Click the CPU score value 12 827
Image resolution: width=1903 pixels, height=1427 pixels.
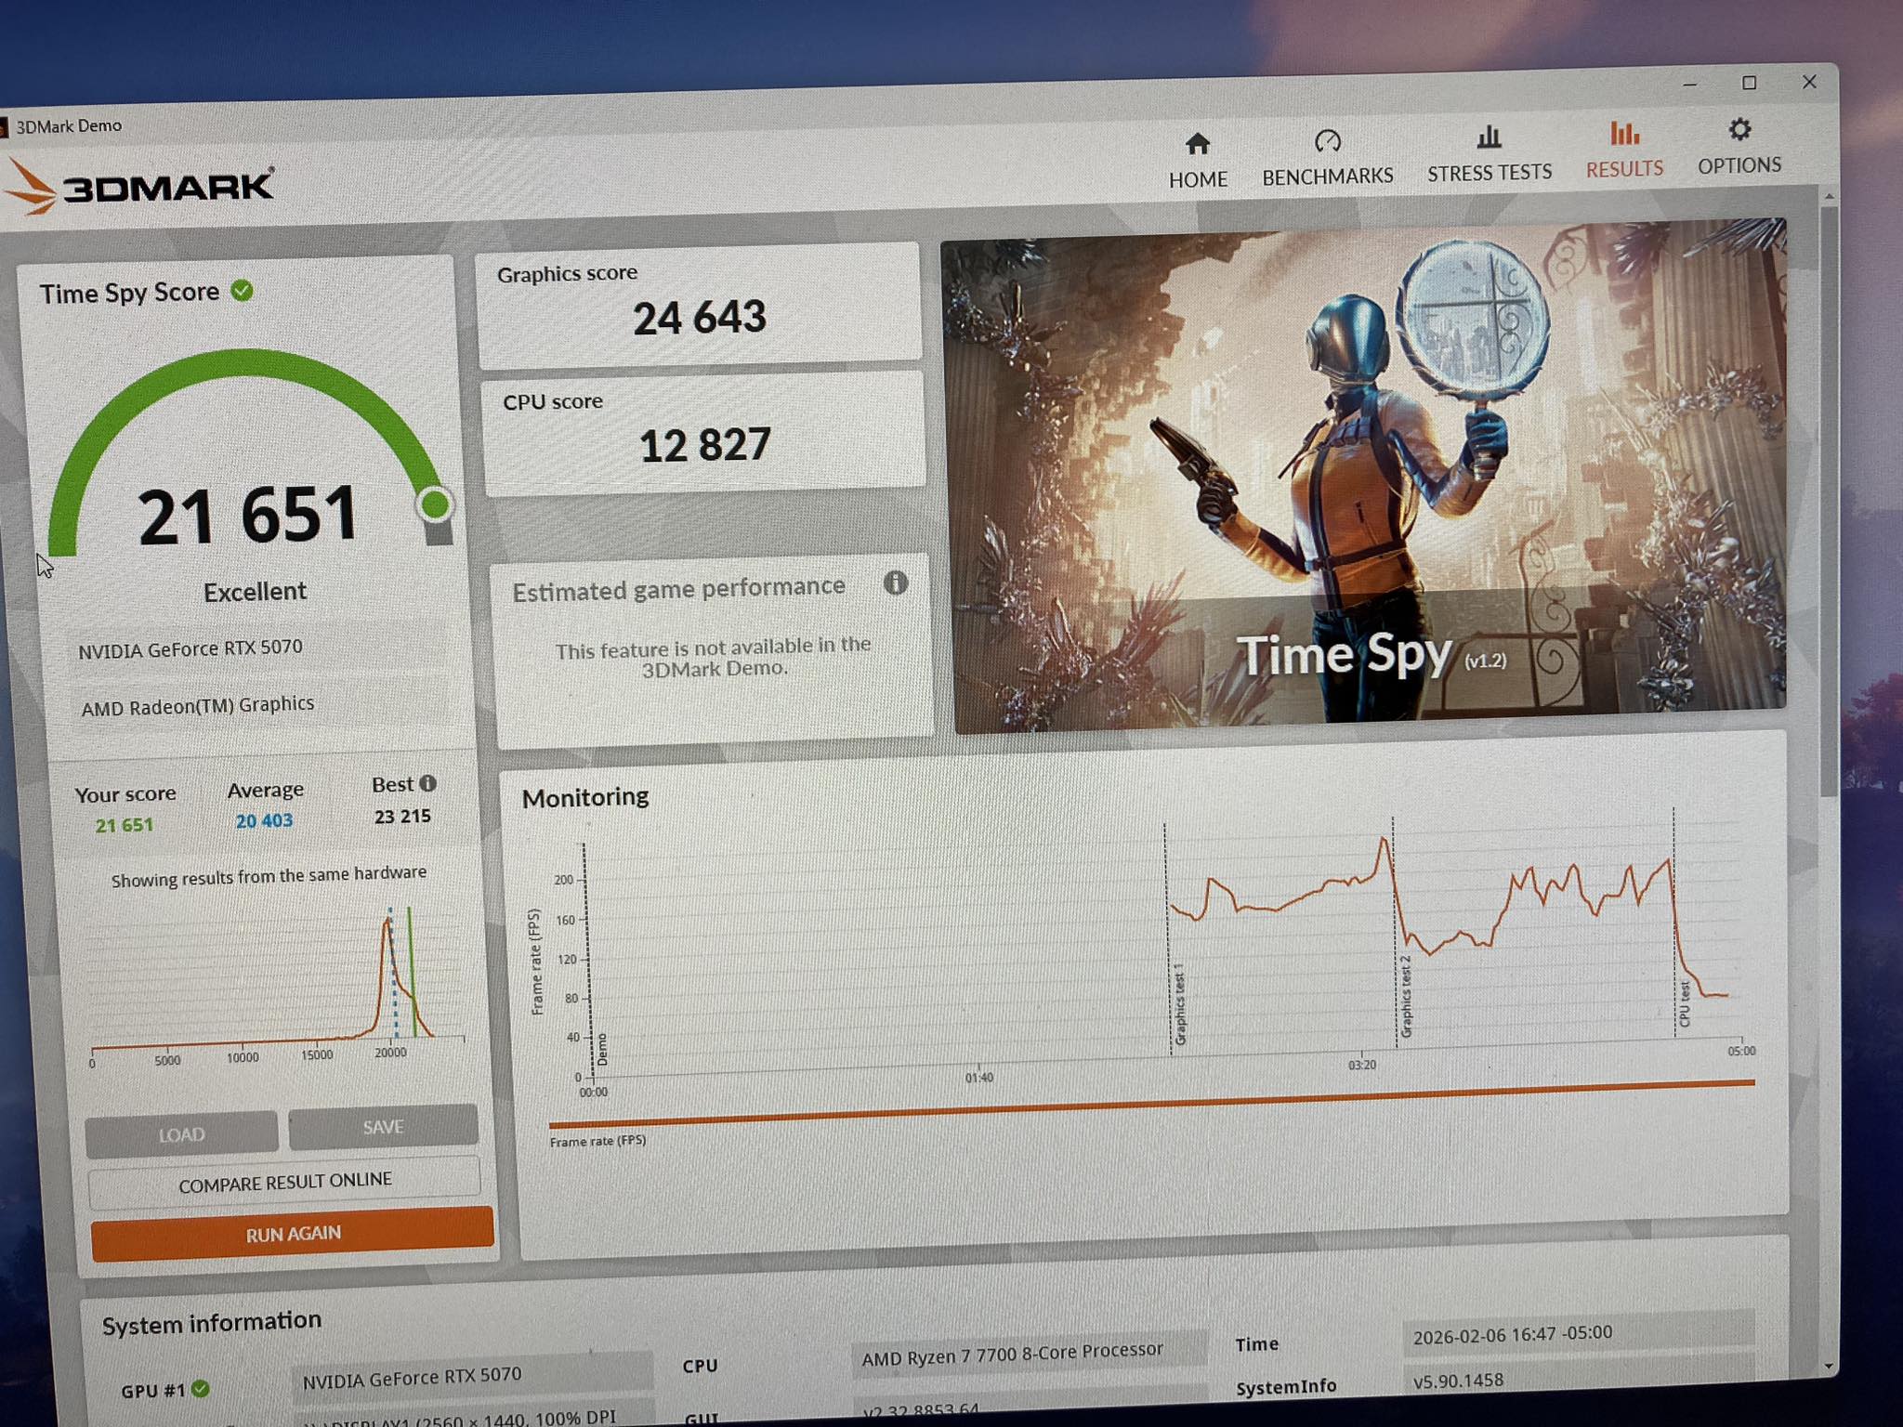pyautogui.click(x=704, y=446)
